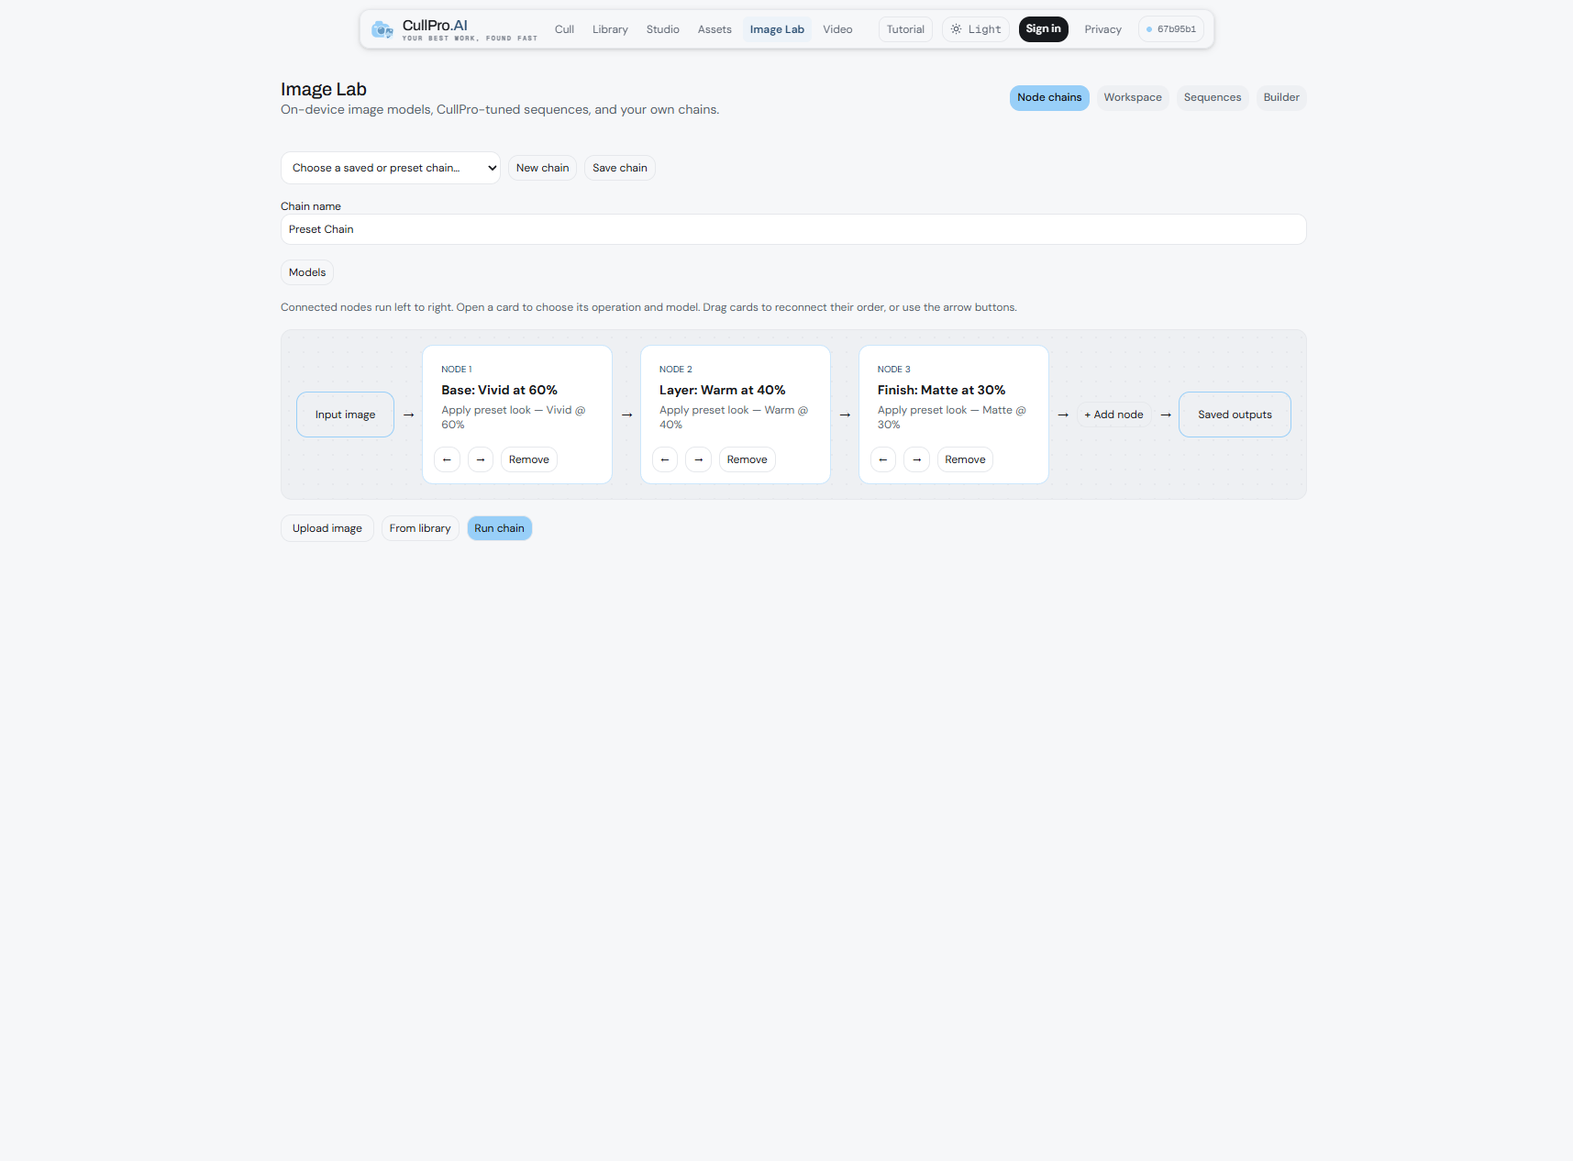
Task: Move Node 3 right with its arrow button
Action: pyautogui.click(x=917, y=459)
